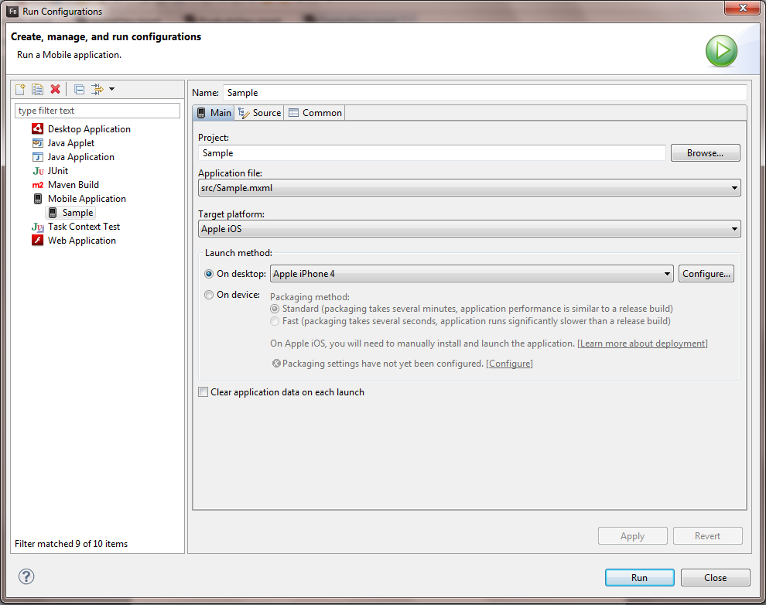This screenshot has width=766, height=605.
Task: Select Maven Build configuration type
Action: click(74, 185)
